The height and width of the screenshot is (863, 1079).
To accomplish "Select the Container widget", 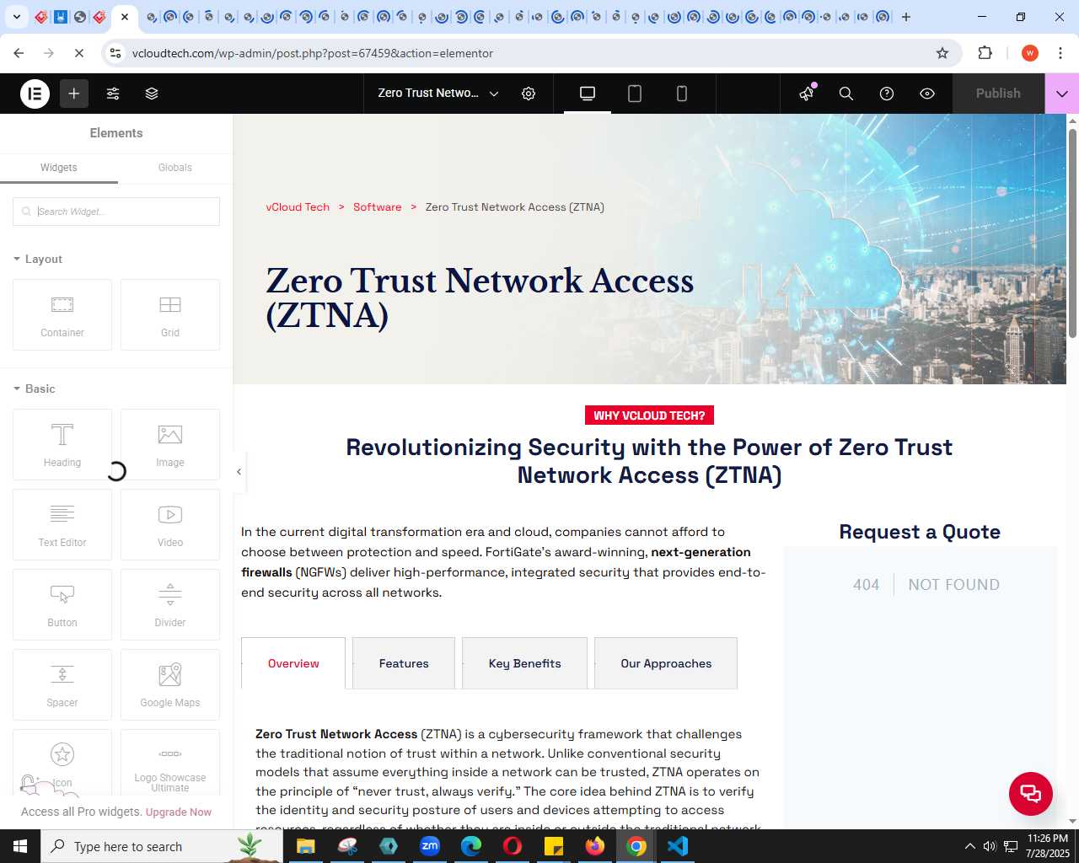I will [62, 314].
